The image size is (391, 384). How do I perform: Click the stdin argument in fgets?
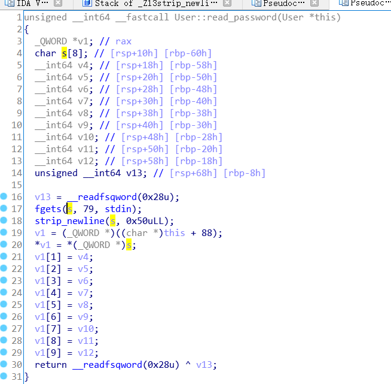click(x=118, y=209)
